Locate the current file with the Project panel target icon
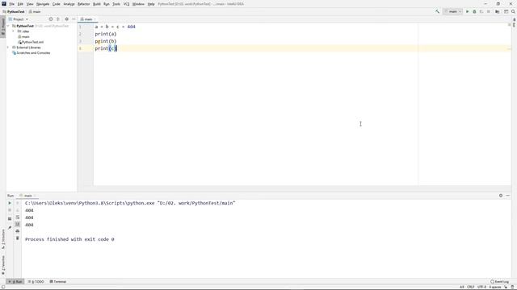Viewport: 517px width, 290px height. pos(51,19)
